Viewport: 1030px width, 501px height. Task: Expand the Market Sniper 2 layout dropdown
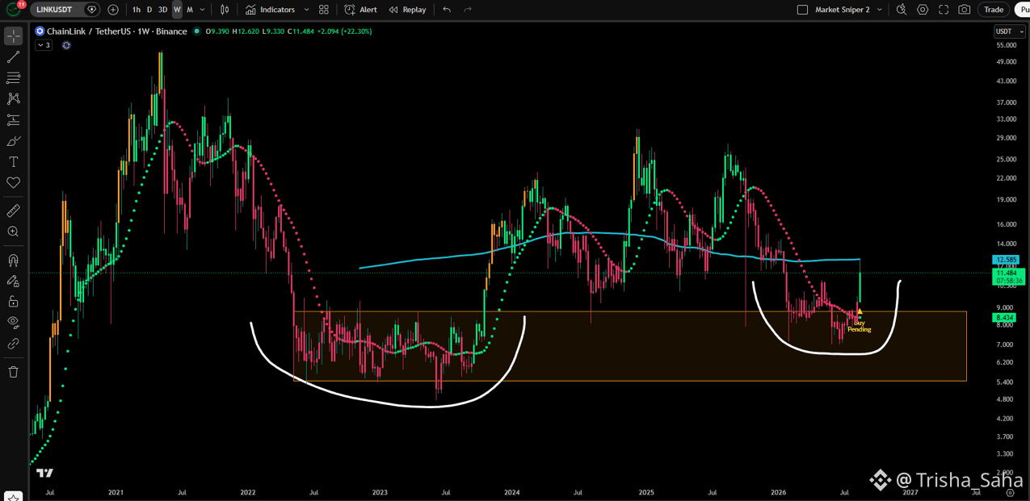pos(880,10)
